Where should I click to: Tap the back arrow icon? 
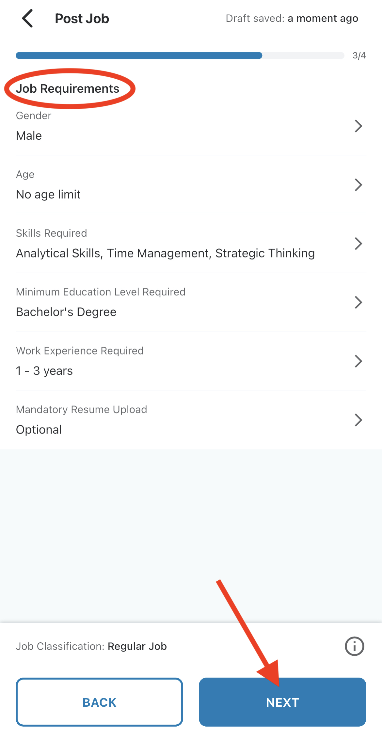[27, 18]
